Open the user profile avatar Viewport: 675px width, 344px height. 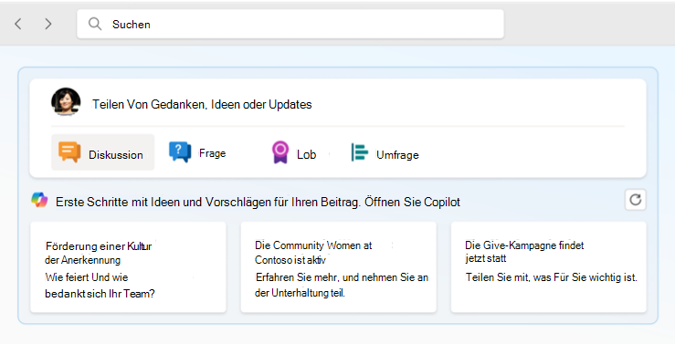coord(66,102)
